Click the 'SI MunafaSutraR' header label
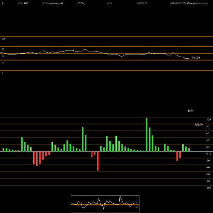The width and height of the screenshot is (213, 213). tap(52, 3)
